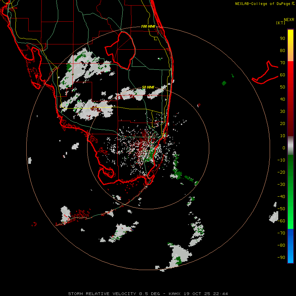The height and width of the screenshot is (296, 296).
Task: Click the 50 value on the velocity scale
Action: coord(283,87)
